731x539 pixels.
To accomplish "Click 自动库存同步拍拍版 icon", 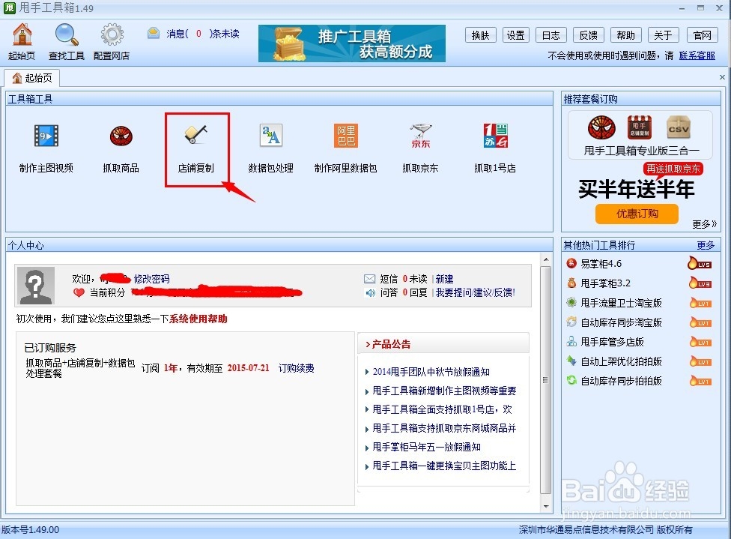I will (571, 380).
